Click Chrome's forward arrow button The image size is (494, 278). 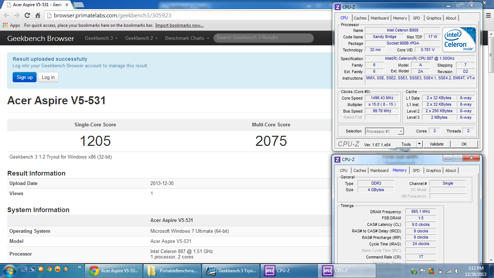pyautogui.click(x=17, y=15)
